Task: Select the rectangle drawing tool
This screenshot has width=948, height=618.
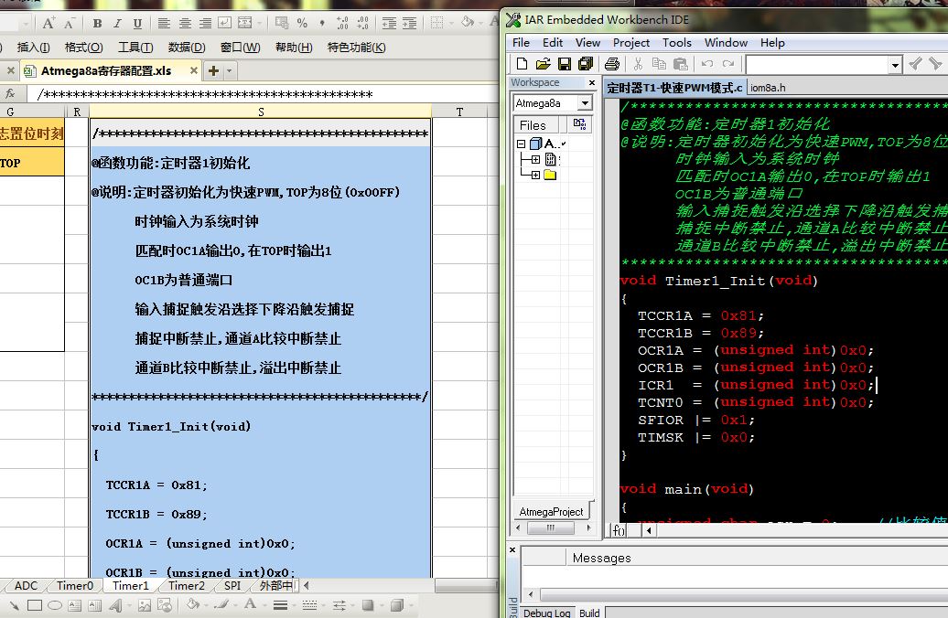Action: (35, 605)
